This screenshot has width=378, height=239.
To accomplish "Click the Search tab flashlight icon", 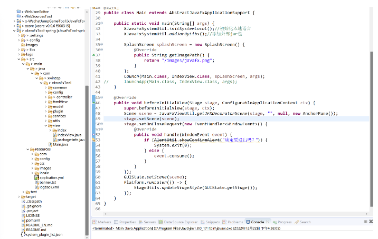I will pos(297,222).
